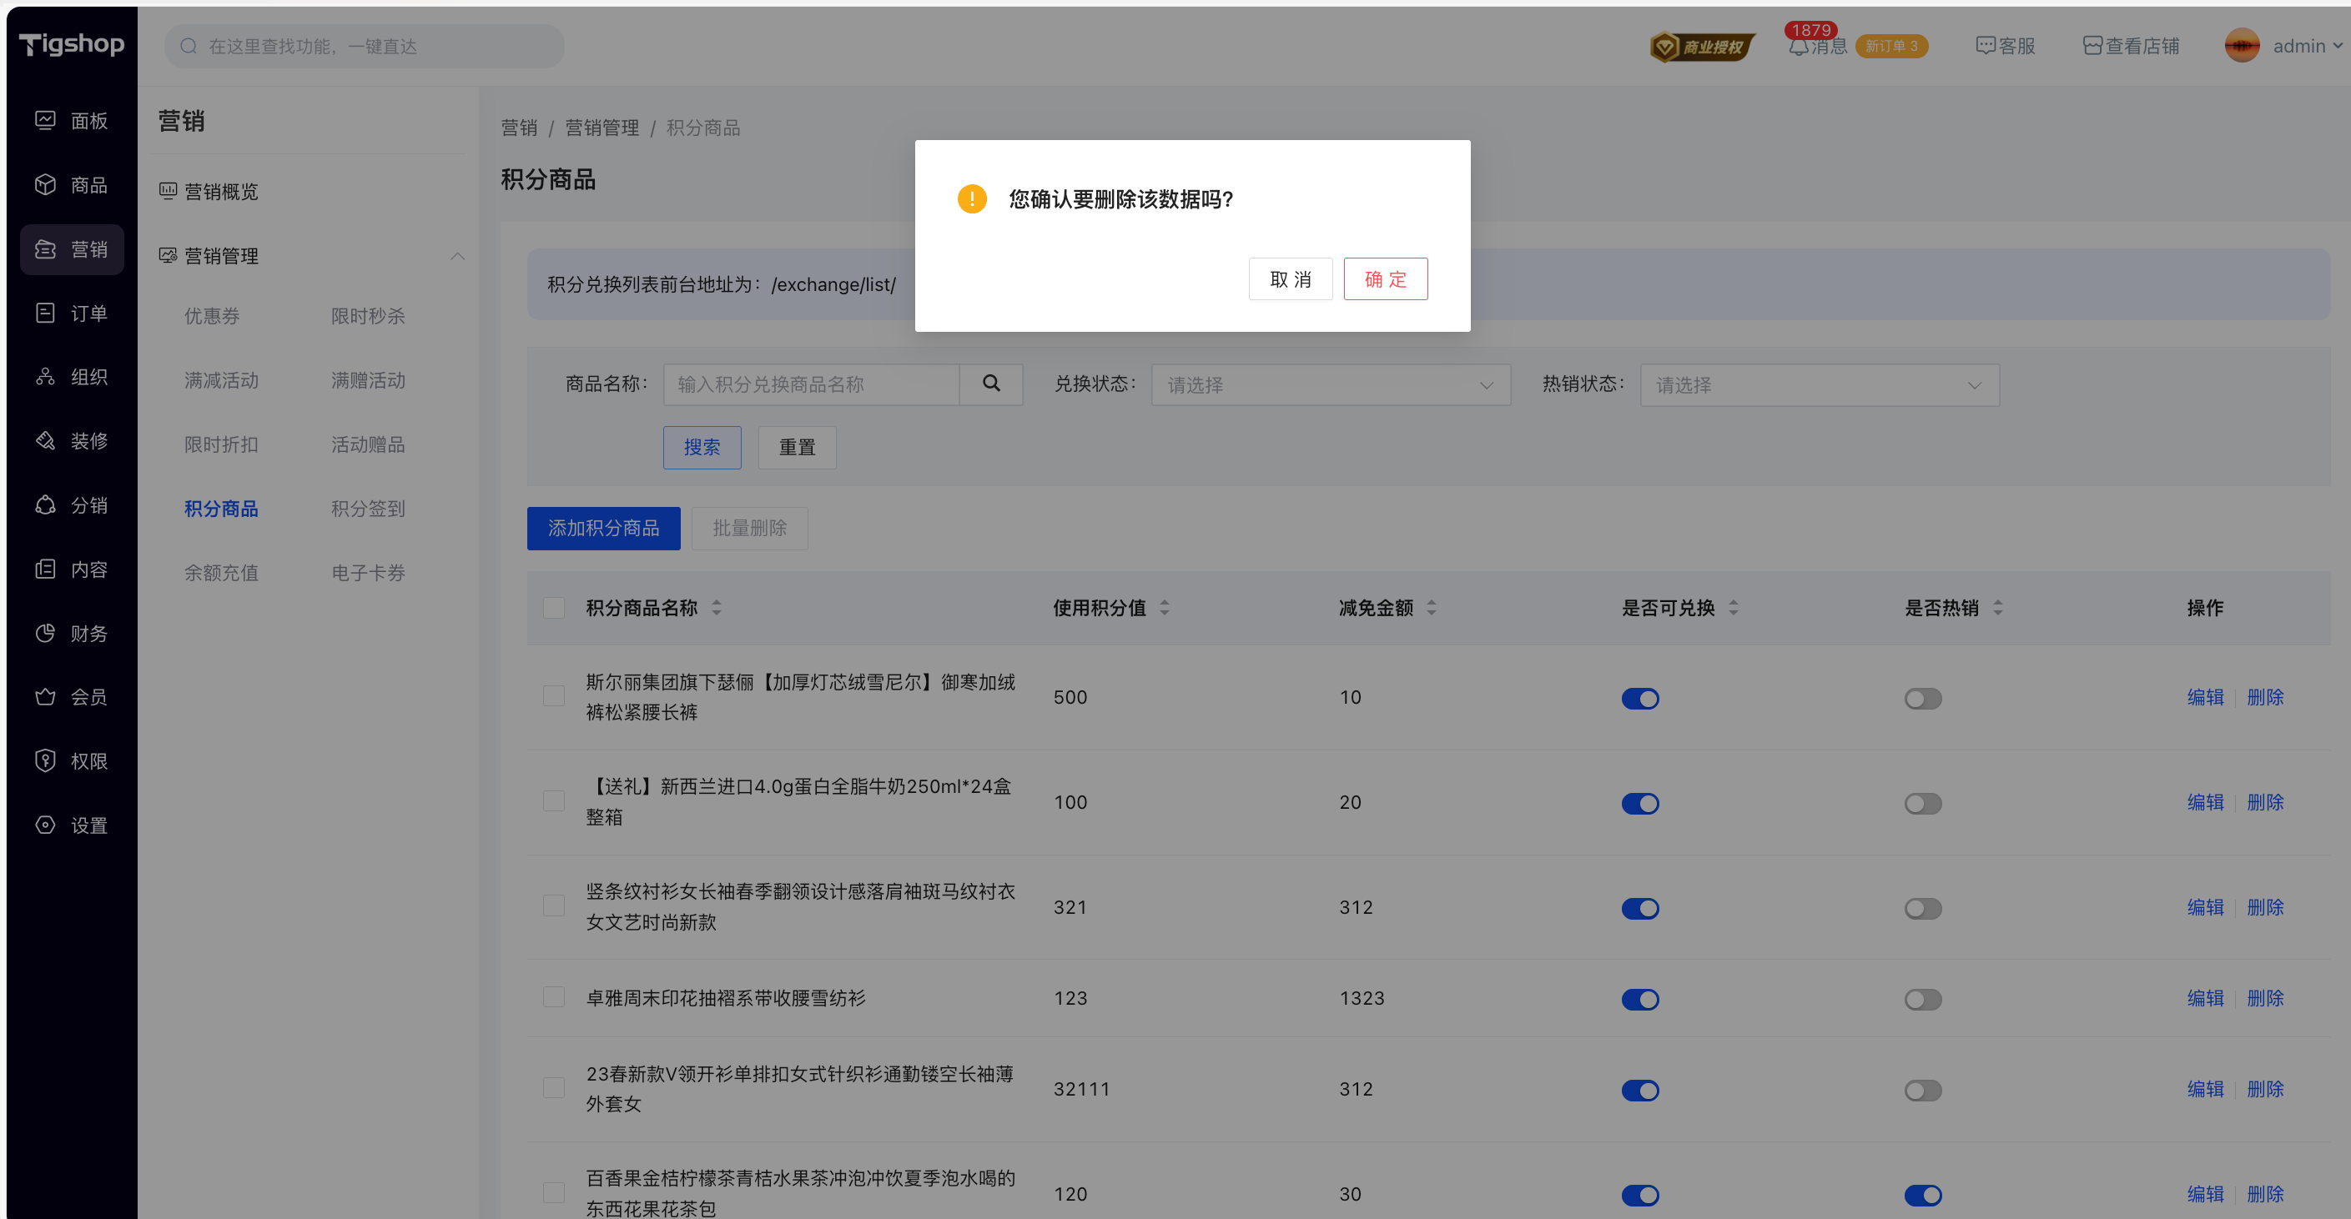Toggle 是否可兑换 switch for the 500-point product

(1640, 699)
